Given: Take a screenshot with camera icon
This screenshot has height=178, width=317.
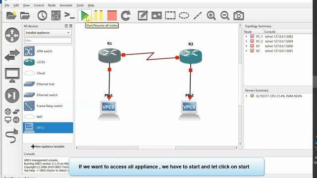Looking at the screenshot, I should 239,15.
